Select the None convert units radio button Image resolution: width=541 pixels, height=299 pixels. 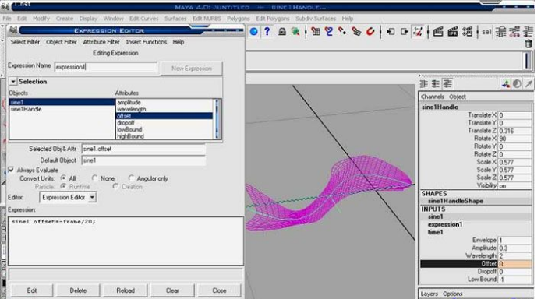point(94,178)
